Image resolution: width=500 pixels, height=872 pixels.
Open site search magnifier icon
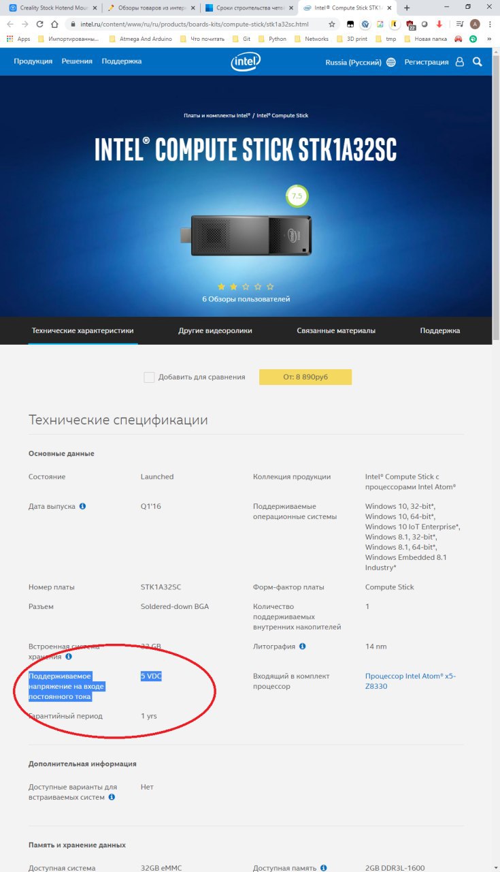(478, 62)
